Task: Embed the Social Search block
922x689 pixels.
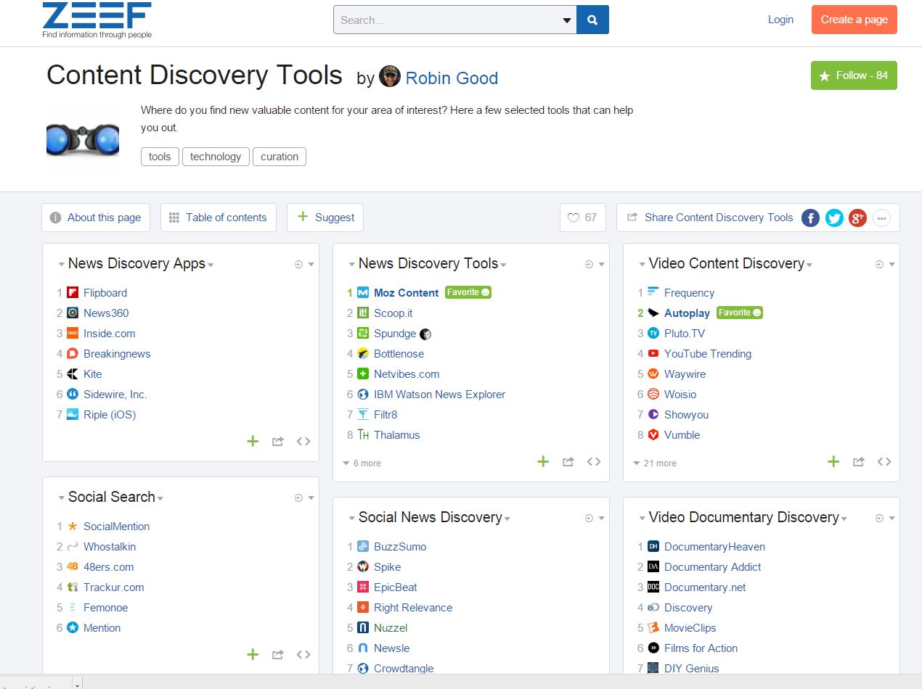Action: tap(303, 654)
